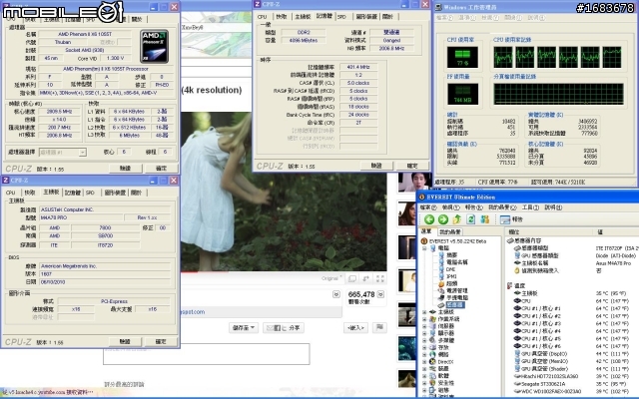Image resolution: width=639 pixels, height=399 pixels.
Task: Expand the DirectX node in EVEREST tree
Action: coord(424,361)
